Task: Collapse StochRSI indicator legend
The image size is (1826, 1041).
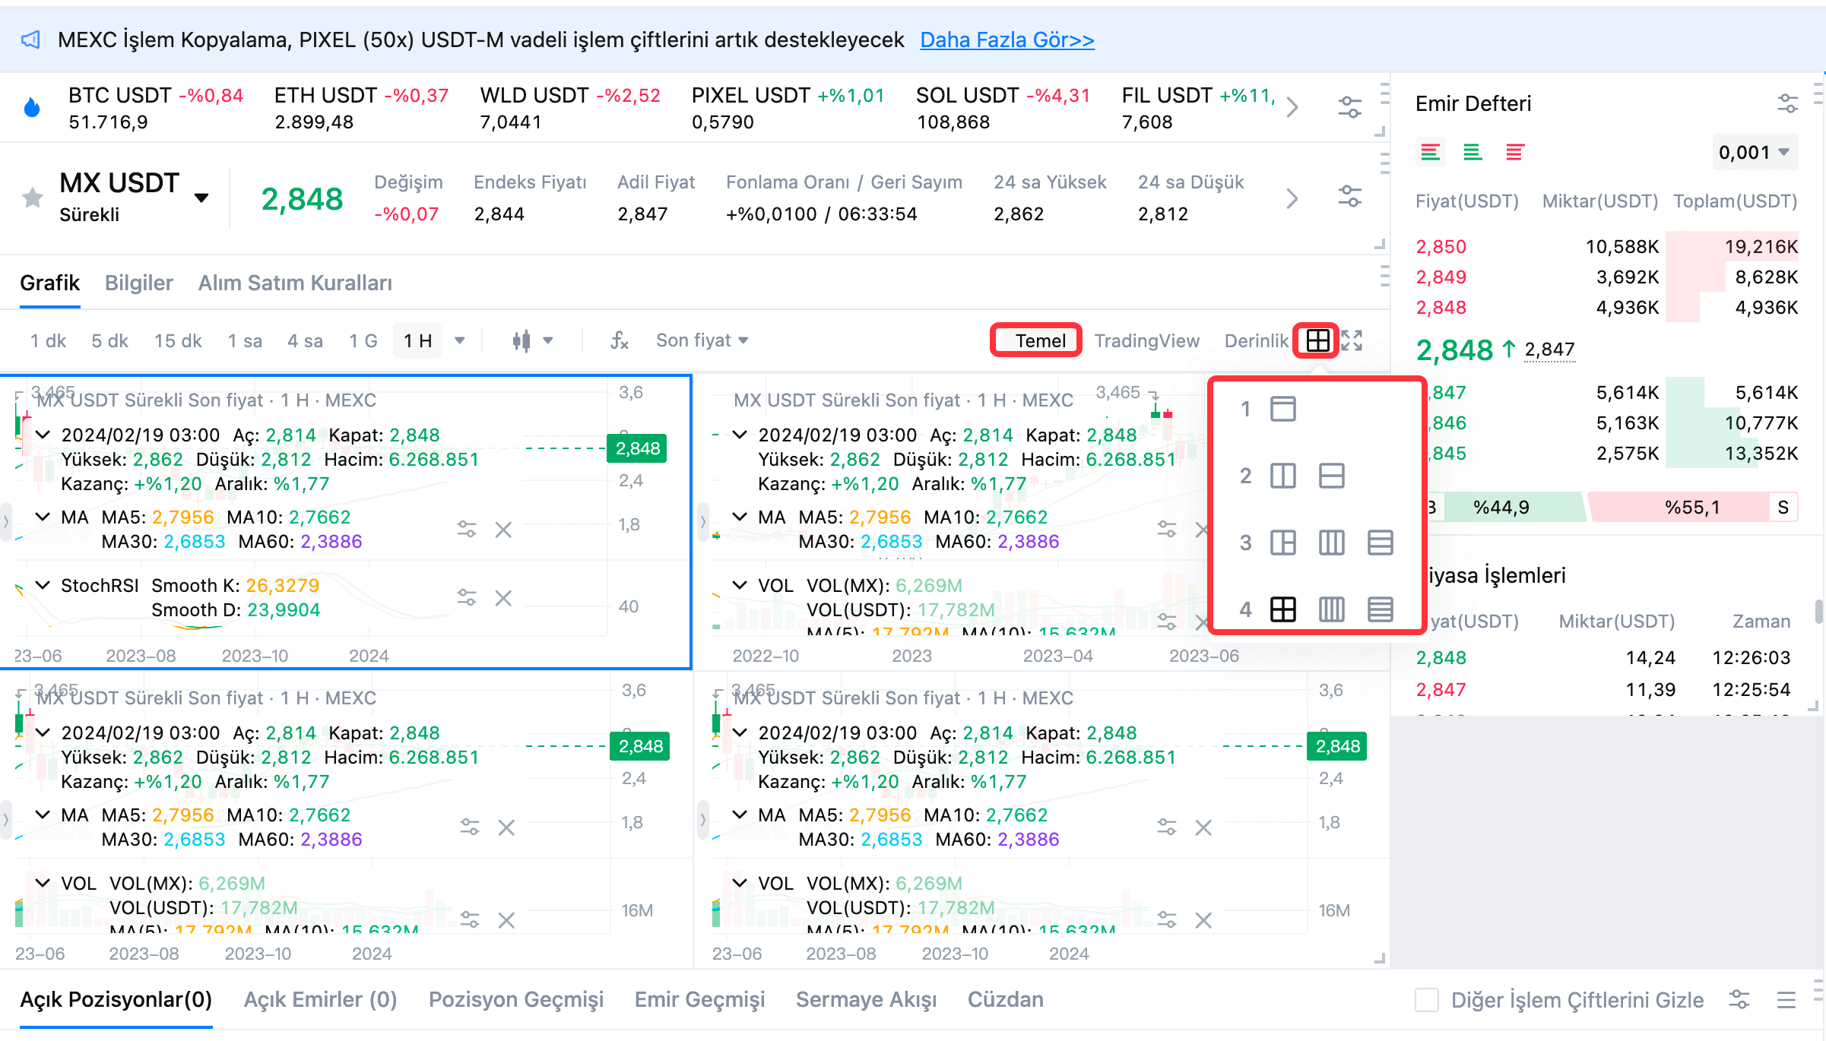Action: click(43, 585)
